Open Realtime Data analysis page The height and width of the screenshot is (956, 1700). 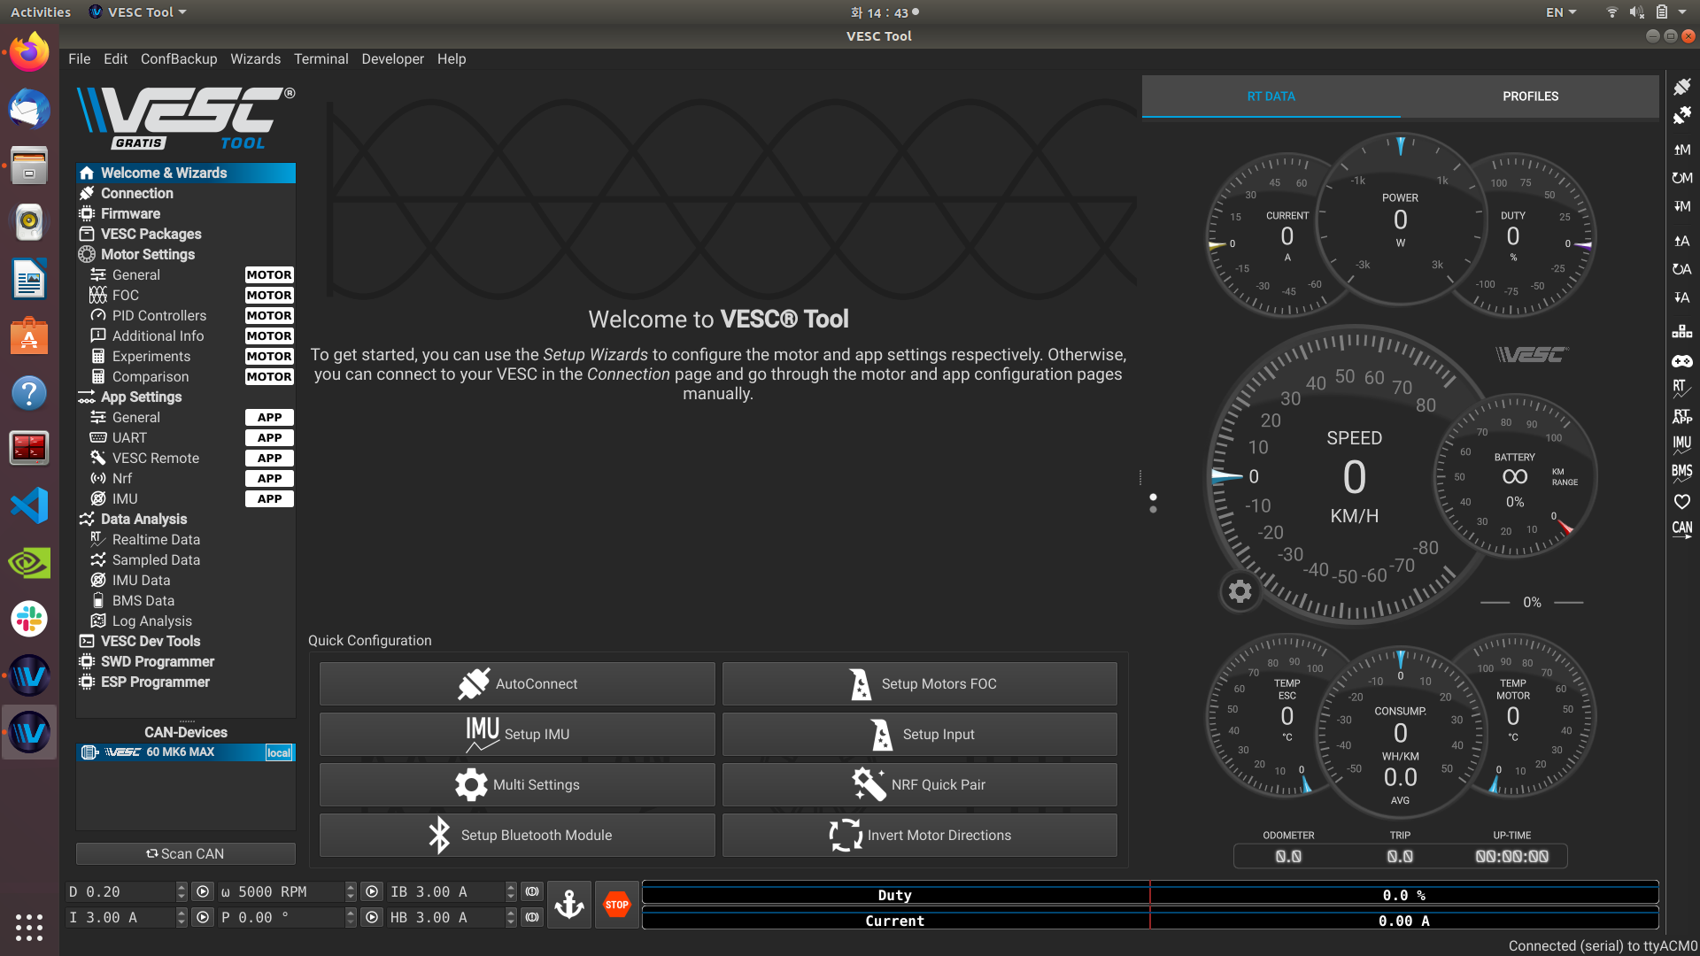186,539
